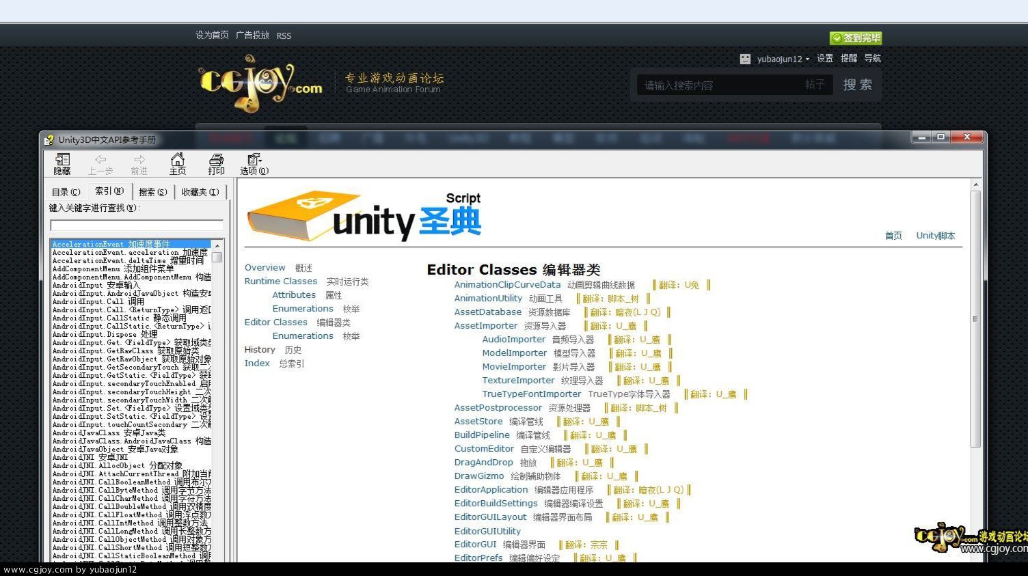Click the unity 圣典 book logo
This screenshot has width=1028, height=576.
[364, 216]
